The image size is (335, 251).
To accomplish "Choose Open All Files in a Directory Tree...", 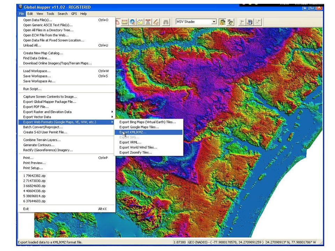I will click(66, 30).
